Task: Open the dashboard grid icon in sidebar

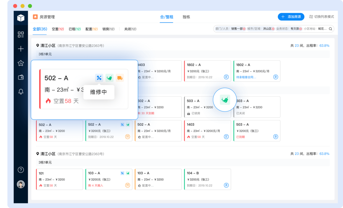Action: tap(21, 34)
